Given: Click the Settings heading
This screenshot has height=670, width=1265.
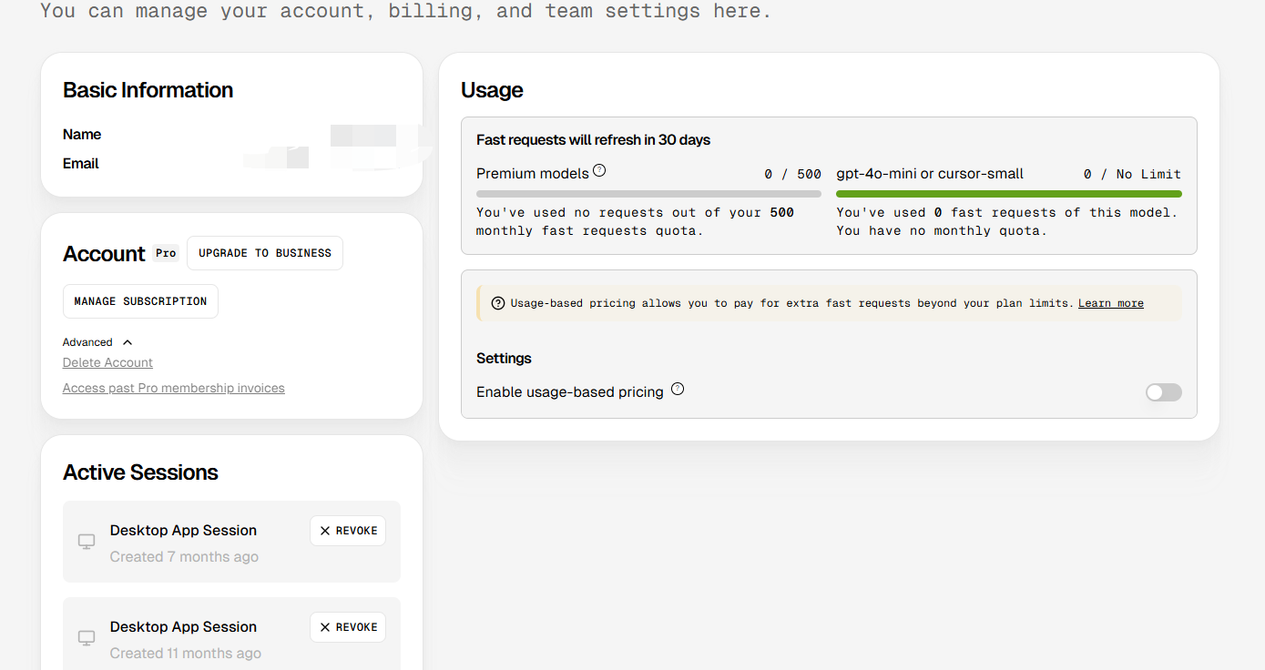Looking at the screenshot, I should [504, 359].
